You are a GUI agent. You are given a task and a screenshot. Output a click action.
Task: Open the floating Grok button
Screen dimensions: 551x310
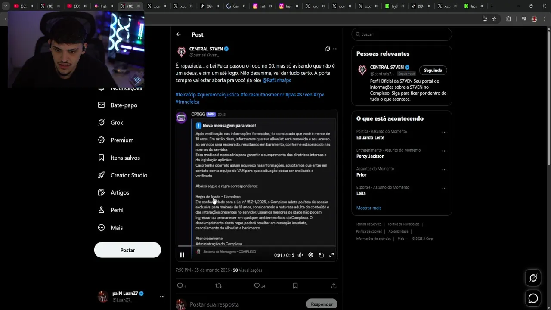(533, 278)
